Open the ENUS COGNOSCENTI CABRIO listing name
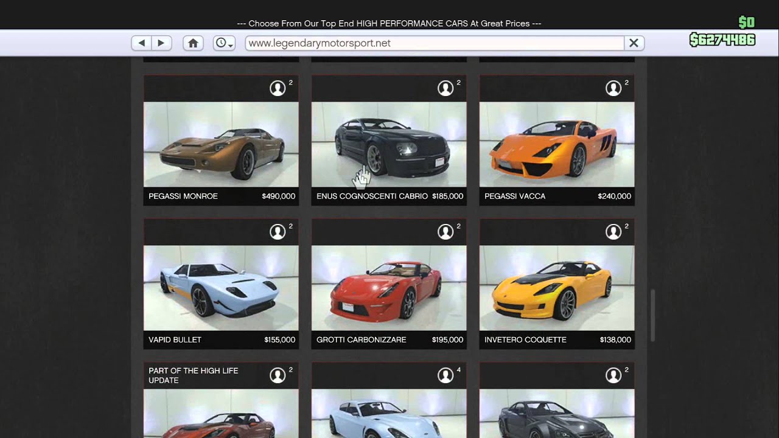The width and height of the screenshot is (779, 438). 372,196
